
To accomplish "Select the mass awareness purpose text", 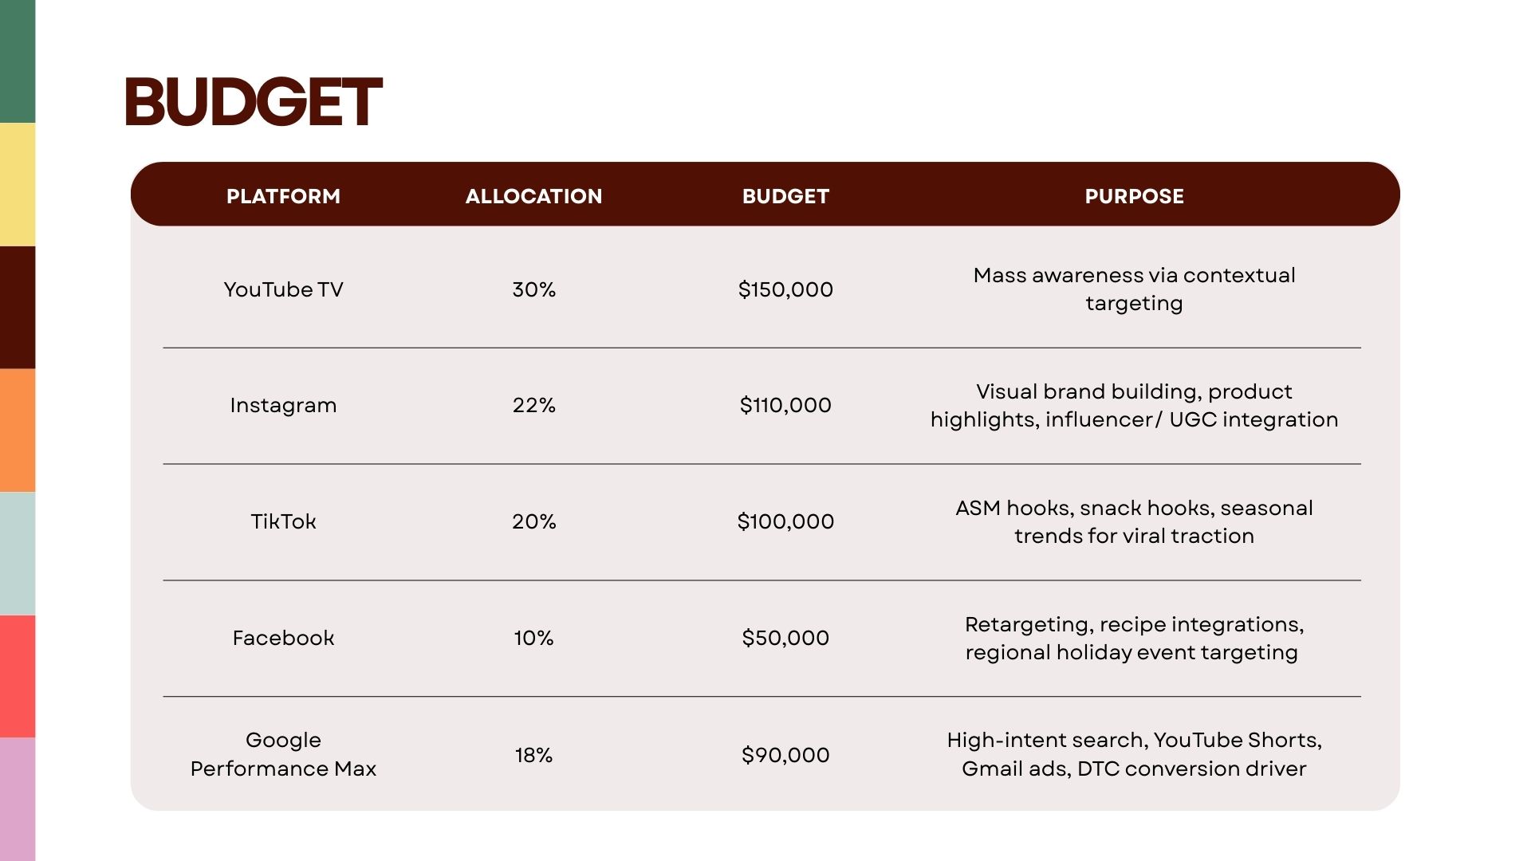I will pyautogui.click(x=1134, y=289).
